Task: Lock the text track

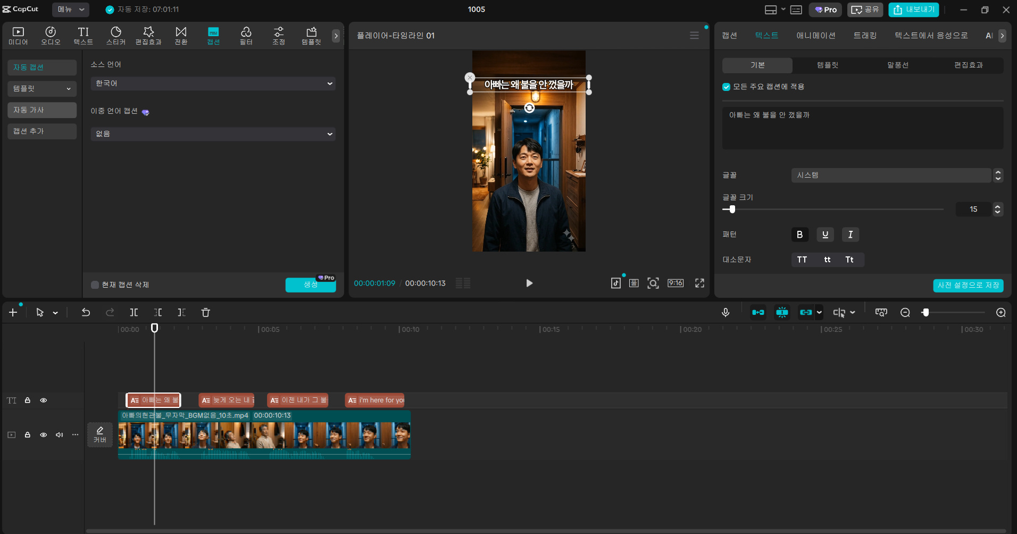Action: (x=28, y=400)
